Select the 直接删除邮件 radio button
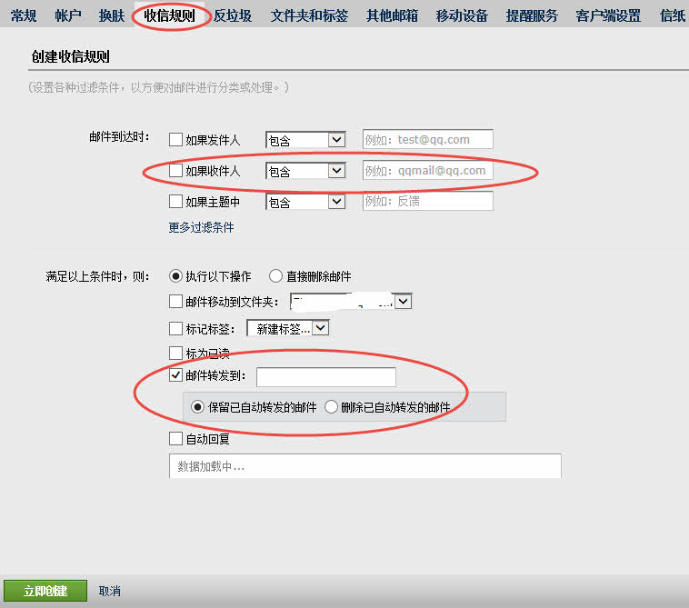This screenshot has height=608, width=689. pyautogui.click(x=275, y=276)
